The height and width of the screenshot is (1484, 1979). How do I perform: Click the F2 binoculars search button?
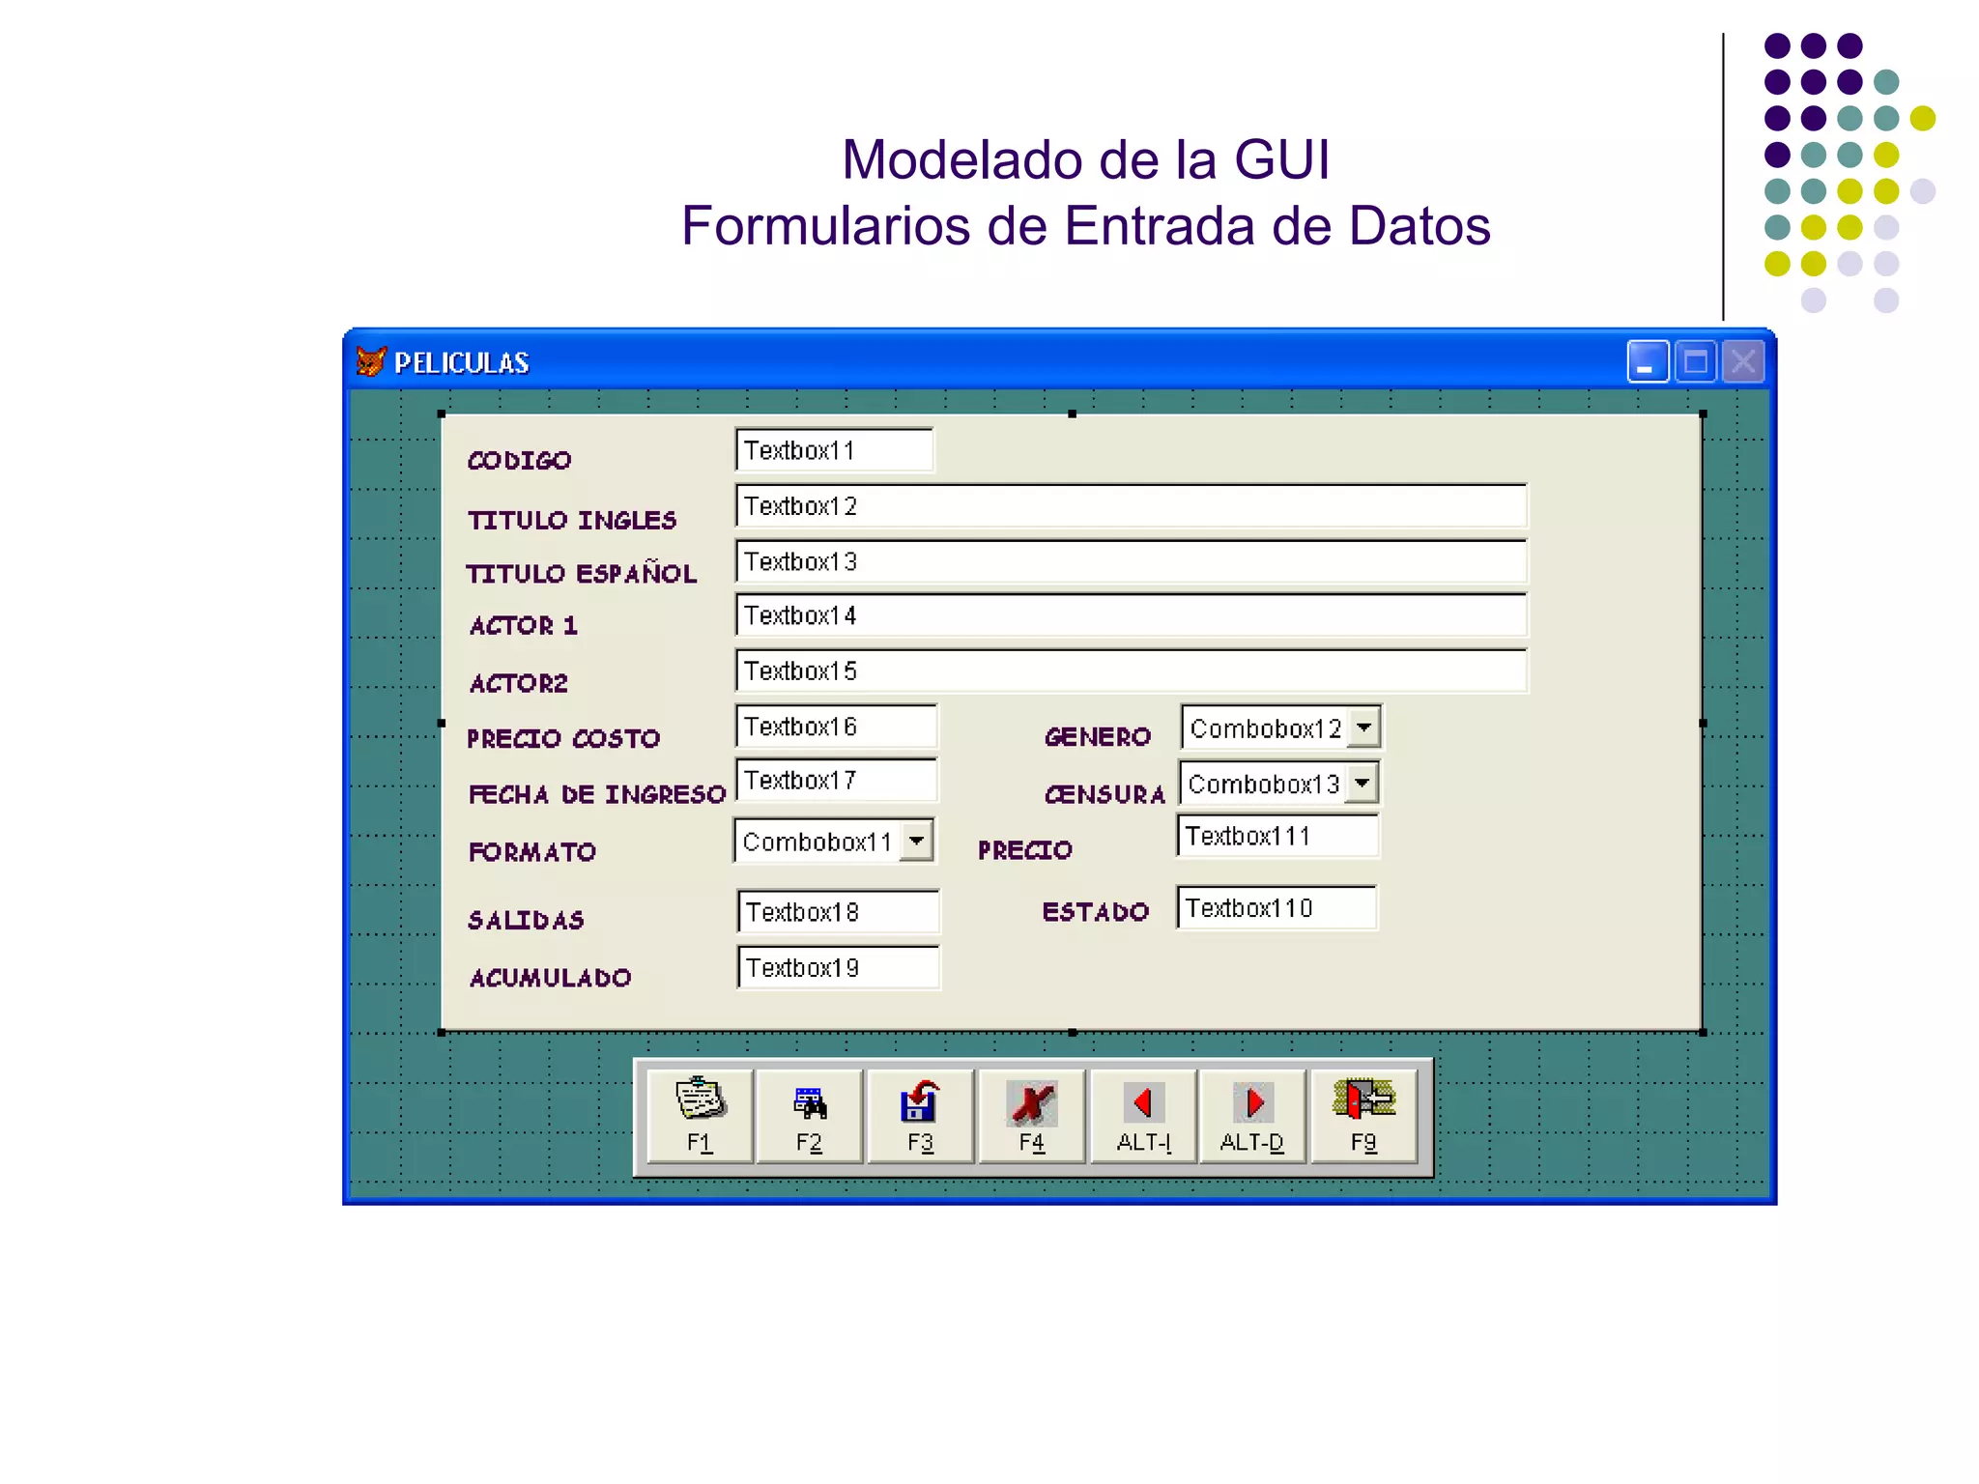810,1116
